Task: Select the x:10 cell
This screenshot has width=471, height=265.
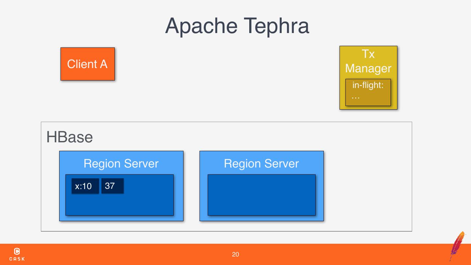Action: tap(85, 186)
